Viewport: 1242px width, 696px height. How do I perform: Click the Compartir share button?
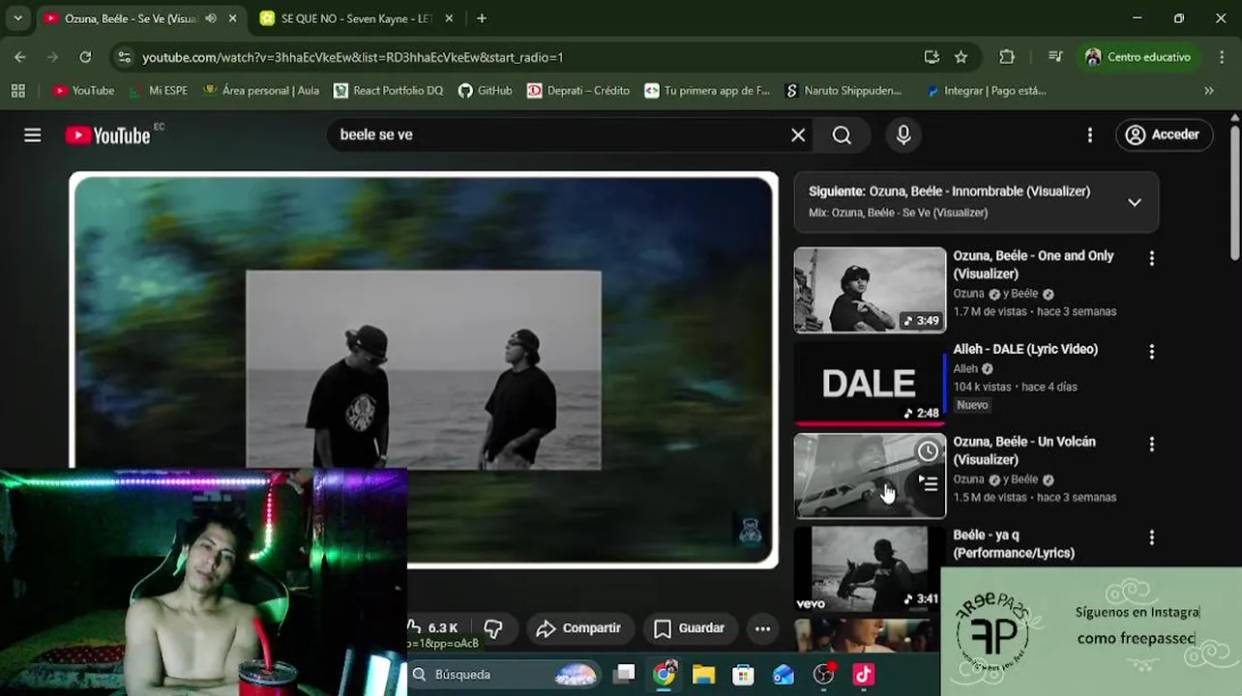tap(578, 628)
